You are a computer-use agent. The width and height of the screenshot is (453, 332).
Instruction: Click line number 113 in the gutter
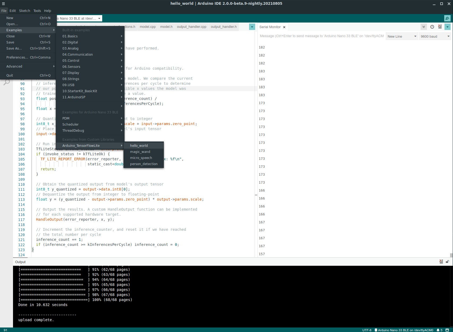pyautogui.click(x=22, y=200)
